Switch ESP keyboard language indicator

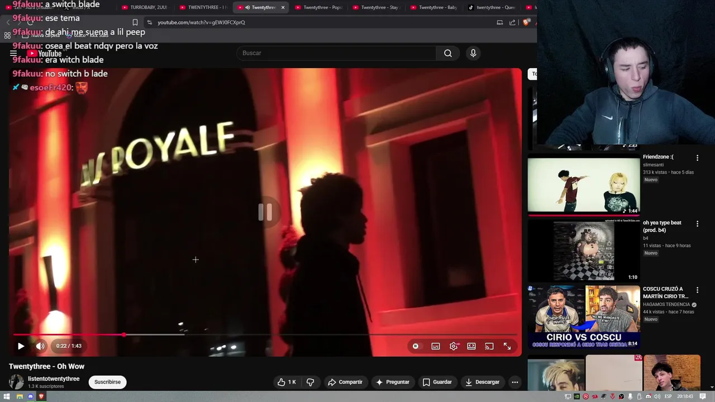pyautogui.click(x=668, y=396)
